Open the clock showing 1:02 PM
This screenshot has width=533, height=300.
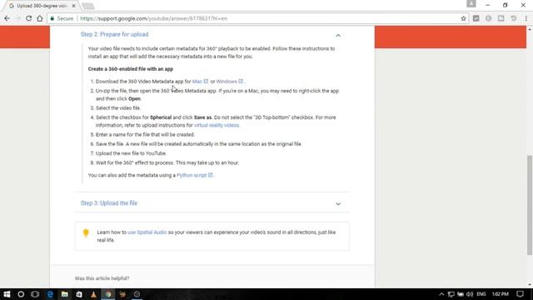pyautogui.click(x=500, y=294)
